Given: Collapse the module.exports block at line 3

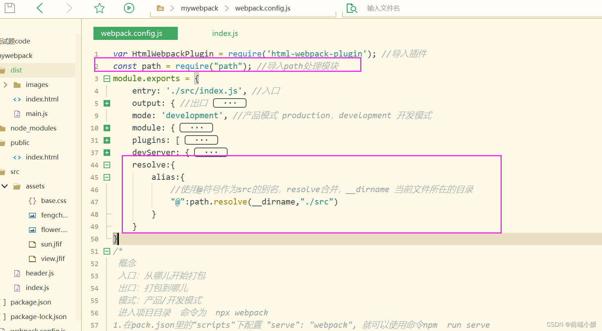Looking at the screenshot, I should point(107,79).
